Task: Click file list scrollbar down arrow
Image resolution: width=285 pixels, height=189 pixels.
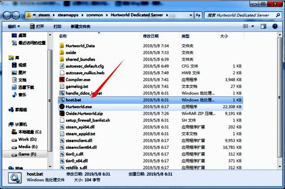Action: pyautogui.click(x=280, y=166)
